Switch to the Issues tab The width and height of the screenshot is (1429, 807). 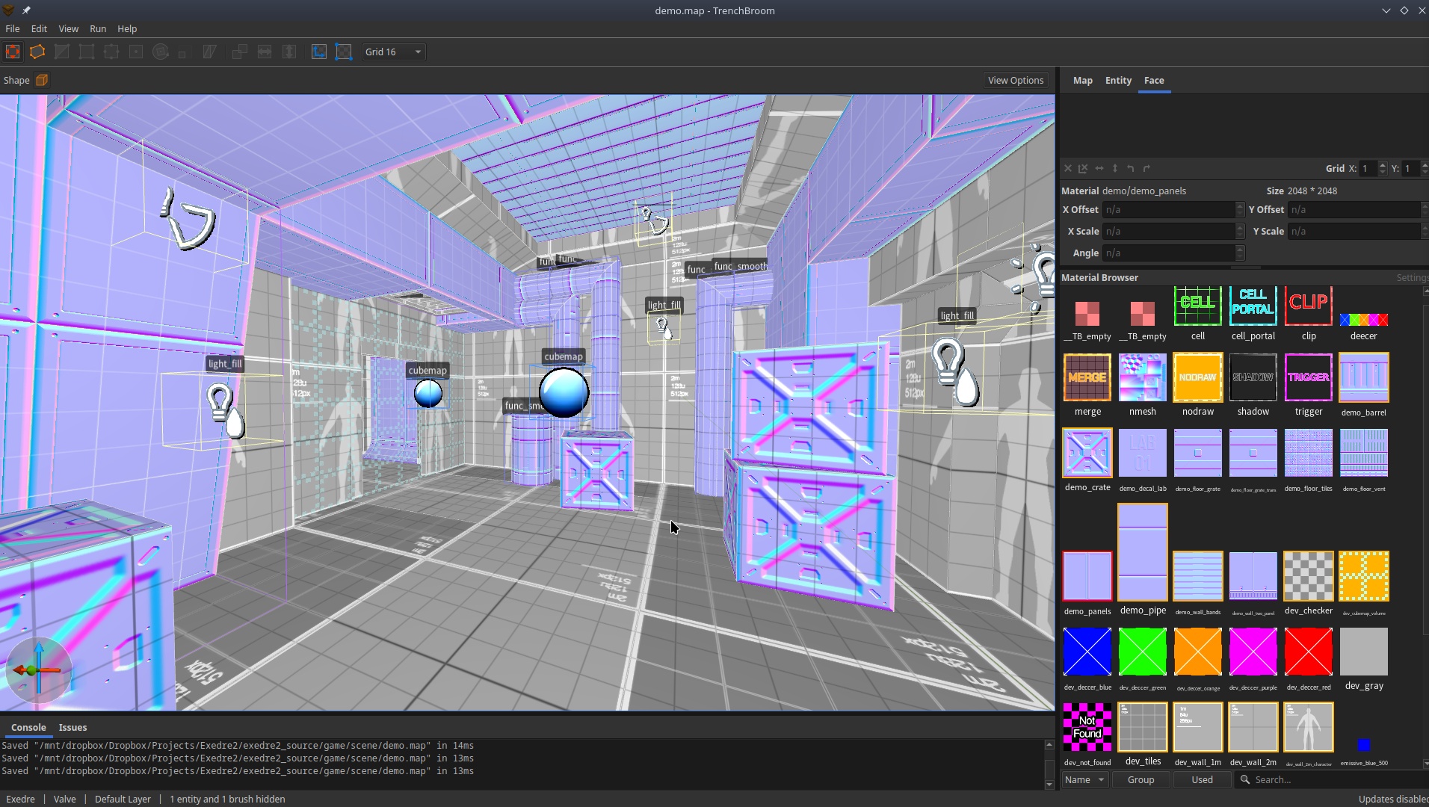tap(72, 727)
